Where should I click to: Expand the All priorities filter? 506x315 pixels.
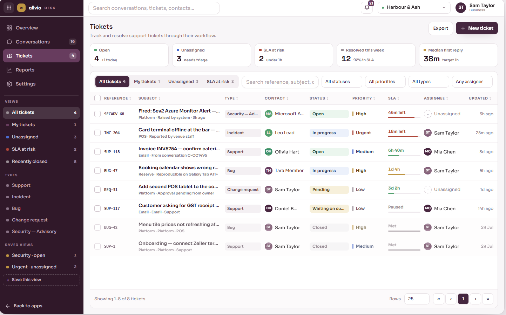pos(385,82)
